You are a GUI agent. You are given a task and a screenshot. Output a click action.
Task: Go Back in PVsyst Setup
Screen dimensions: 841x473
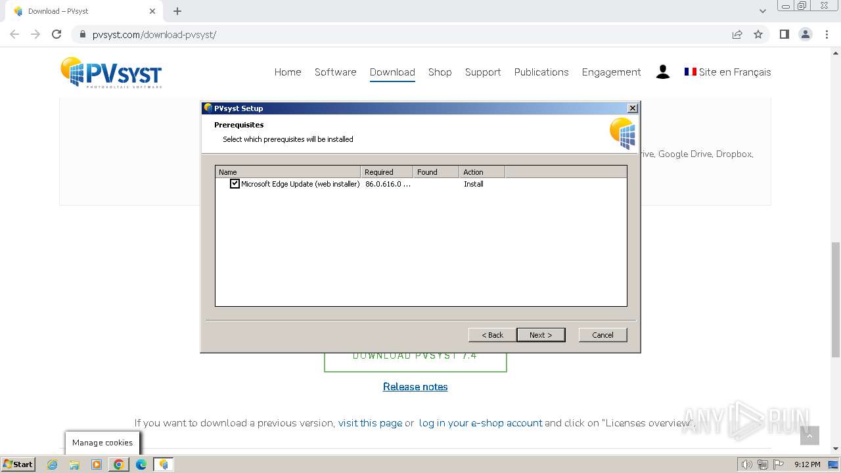tap(492, 335)
